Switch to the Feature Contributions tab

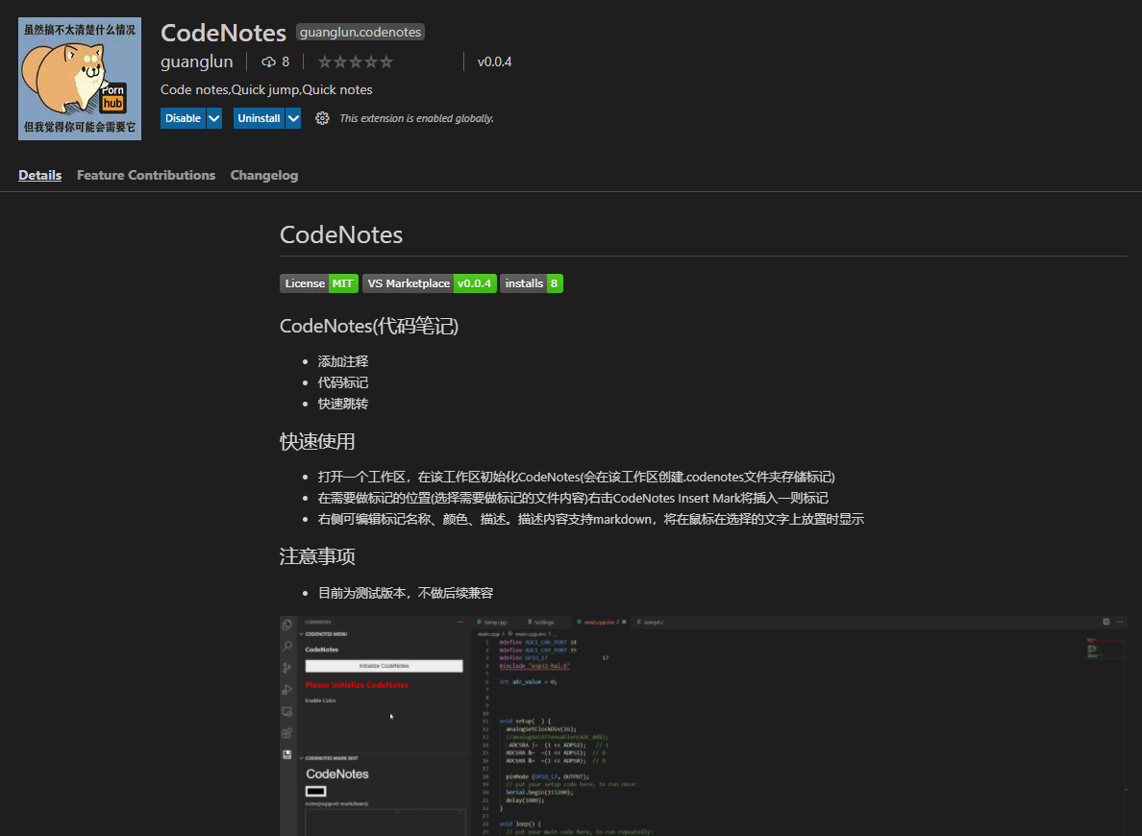coord(146,176)
